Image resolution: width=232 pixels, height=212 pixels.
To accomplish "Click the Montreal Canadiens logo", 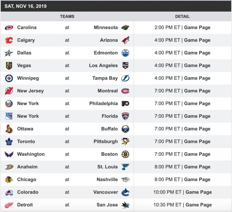I will point(125,91).
